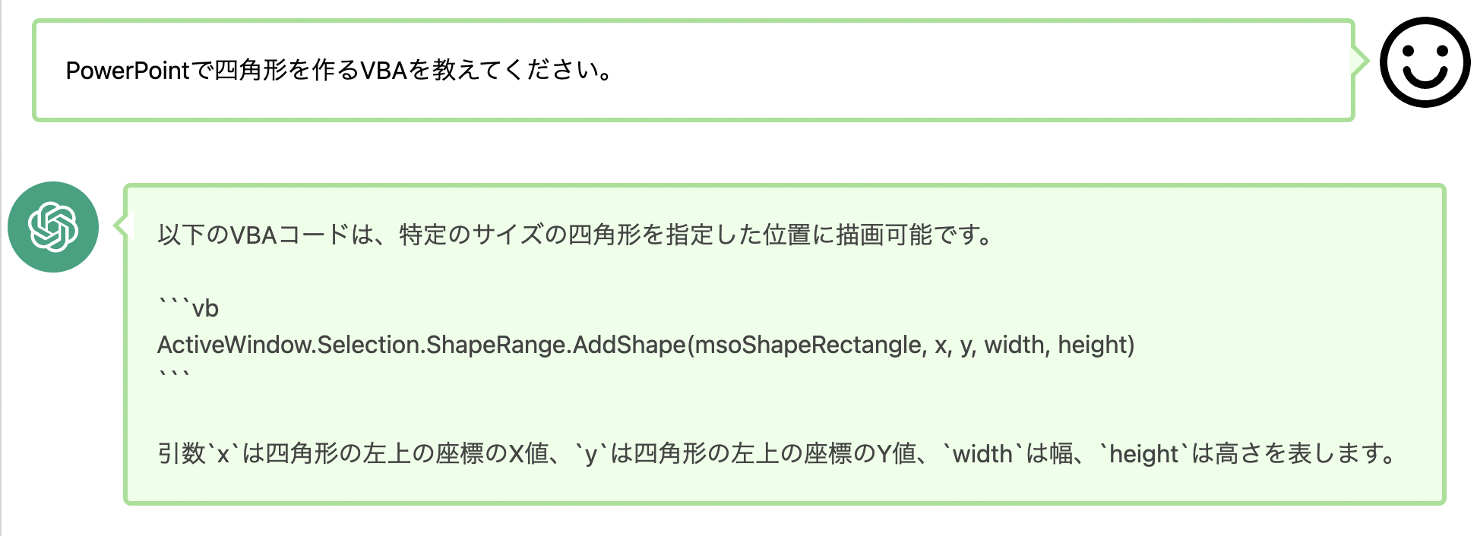Click AddShape in the code line
The image size is (1477, 536).
629,345
